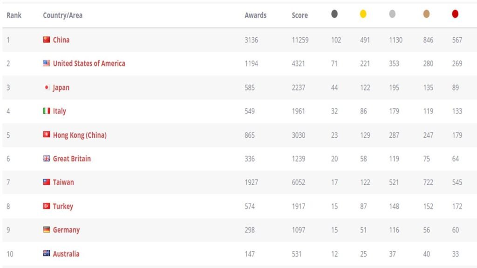Sort by the Awards column header
Viewport: 477px width, 268px height.
click(256, 15)
